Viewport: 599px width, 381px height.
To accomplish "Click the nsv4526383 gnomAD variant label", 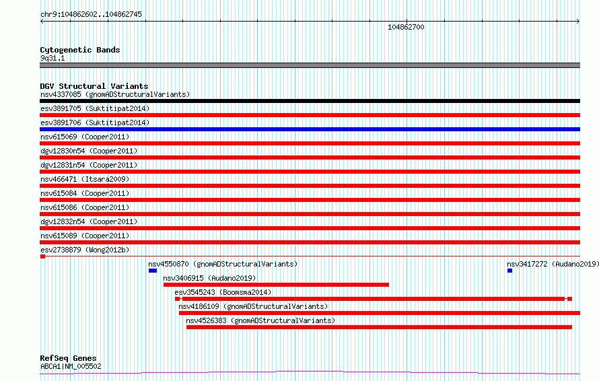I will [260, 320].
